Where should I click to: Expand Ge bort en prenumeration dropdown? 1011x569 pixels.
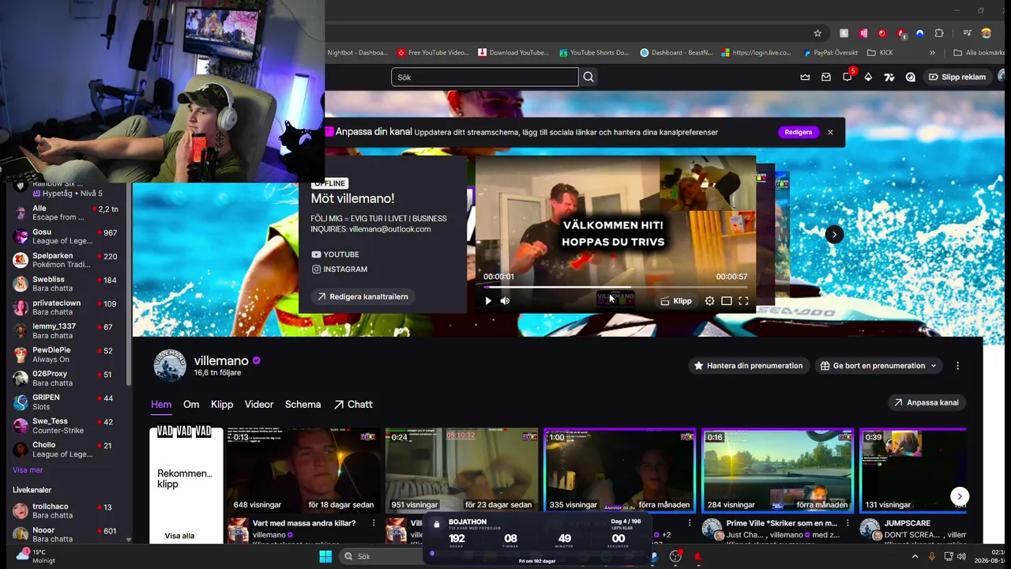879,366
